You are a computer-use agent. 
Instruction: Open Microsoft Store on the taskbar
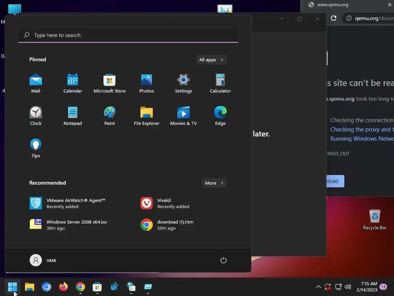pyautogui.click(x=97, y=287)
